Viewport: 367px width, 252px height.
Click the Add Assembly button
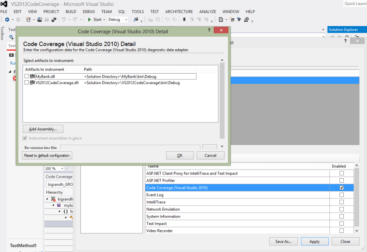pyautogui.click(x=42, y=129)
